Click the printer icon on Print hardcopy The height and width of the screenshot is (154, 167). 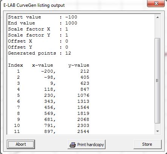point(73,145)
